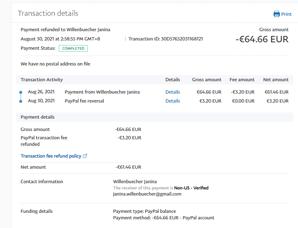The image size is (298, 228).
Task: Click external link icon beside refund policy
Action: pos(85,156)
